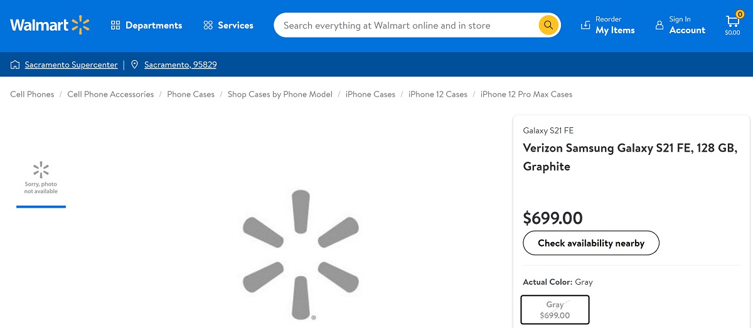Click the large product image placeholder
The image size is (753, 328).
[301, 255]
